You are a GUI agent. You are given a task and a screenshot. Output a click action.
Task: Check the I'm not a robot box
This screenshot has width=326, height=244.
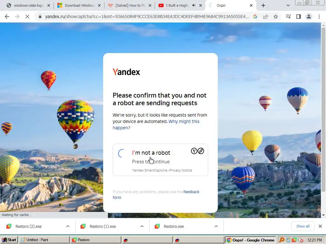click(121, 153)
